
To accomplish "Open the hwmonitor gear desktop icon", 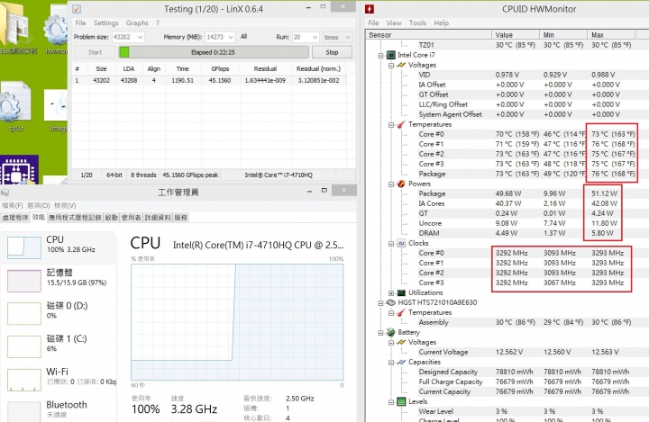I will (56, 29).
